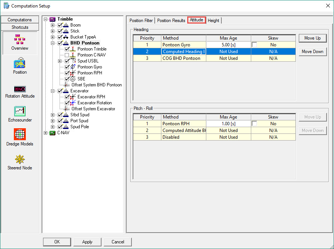Expand the Boom tree node
Image resolution: width=334 pixels, height=249 pixels.
53,25
